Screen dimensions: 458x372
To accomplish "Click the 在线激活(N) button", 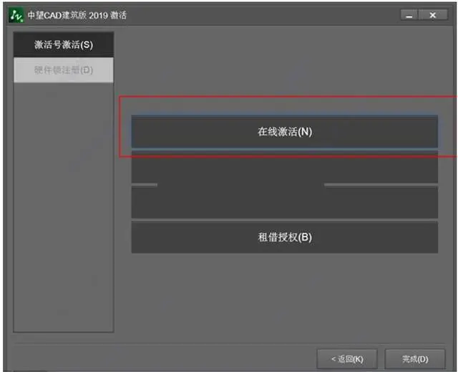I will (x=285, y=132).
